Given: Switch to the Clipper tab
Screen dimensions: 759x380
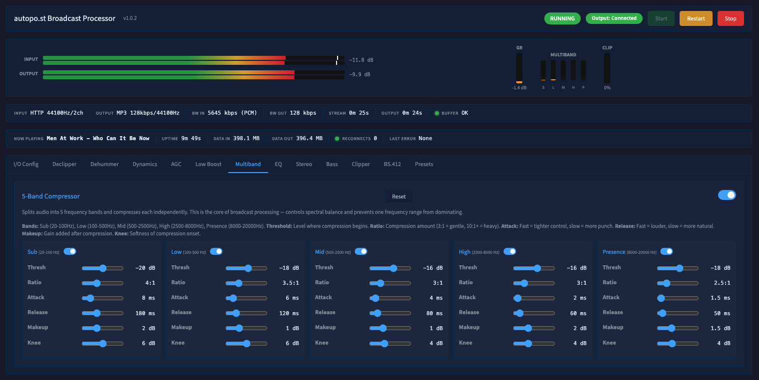Looking at the screenshot, I should point(361,164).
